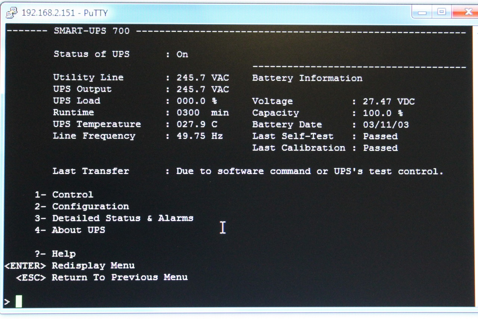Click the PuTTY icon in the title bar
Viewport: 478px width, 319px height.
[12, 13]
